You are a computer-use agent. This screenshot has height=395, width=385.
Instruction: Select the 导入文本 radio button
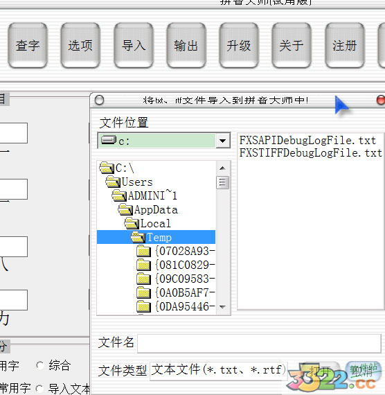(39, 388)
